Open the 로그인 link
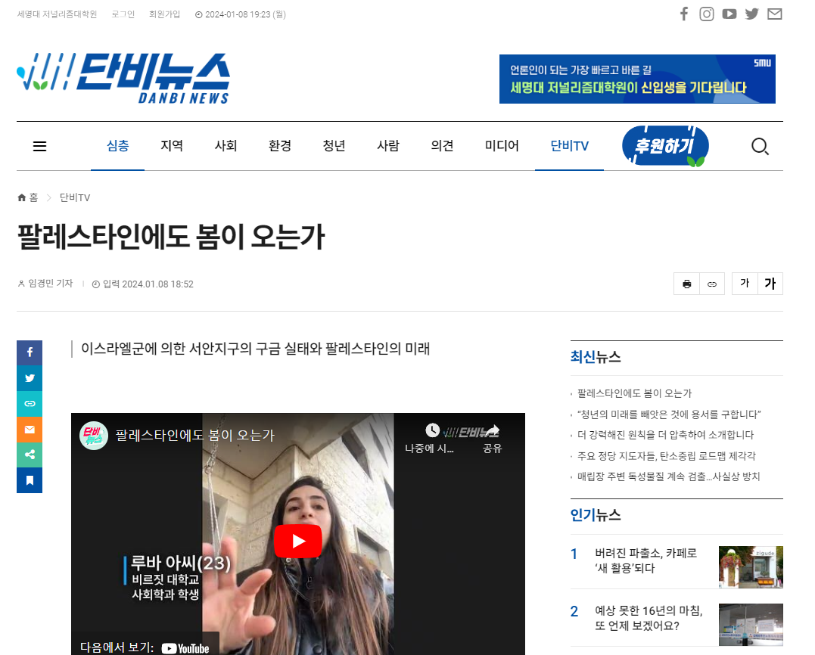Viewport: 815px width, 655px height. tap(123, 14)
